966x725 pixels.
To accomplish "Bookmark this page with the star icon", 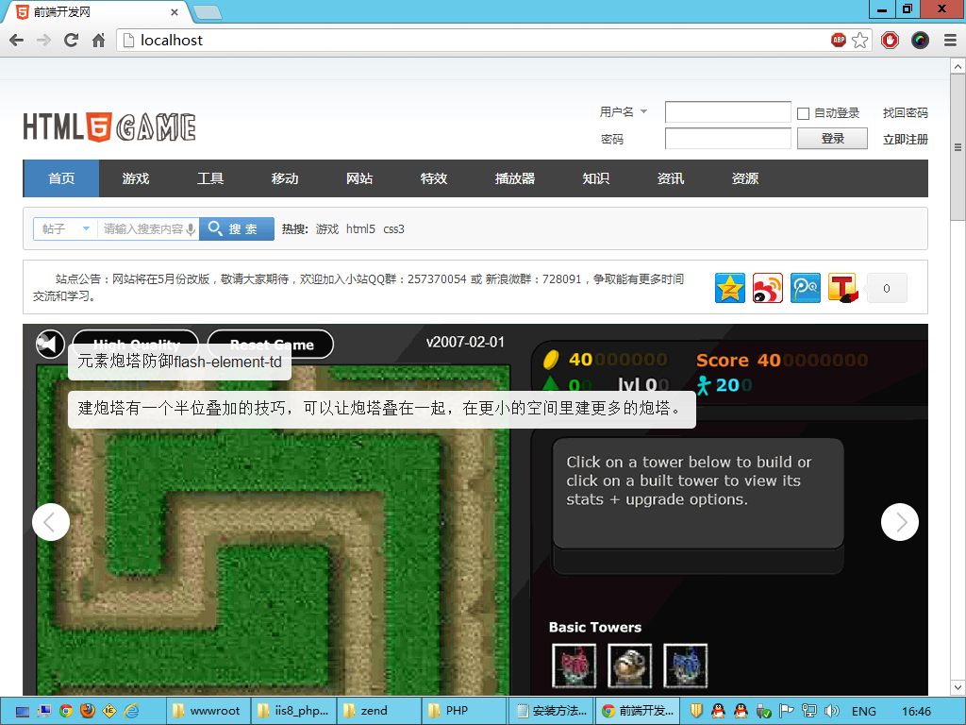I will 860,41.
